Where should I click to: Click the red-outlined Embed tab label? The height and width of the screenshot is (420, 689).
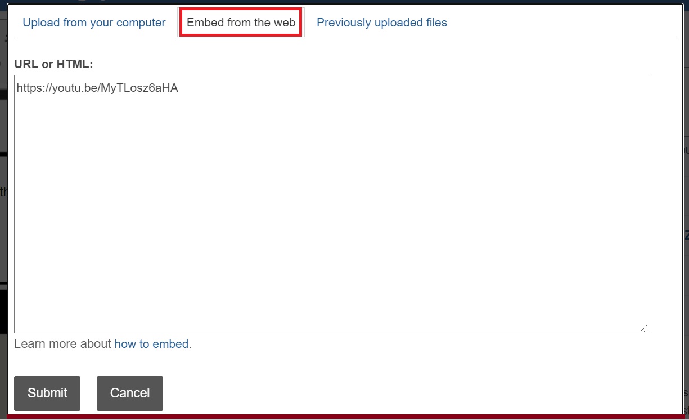(x=241, y=23)
